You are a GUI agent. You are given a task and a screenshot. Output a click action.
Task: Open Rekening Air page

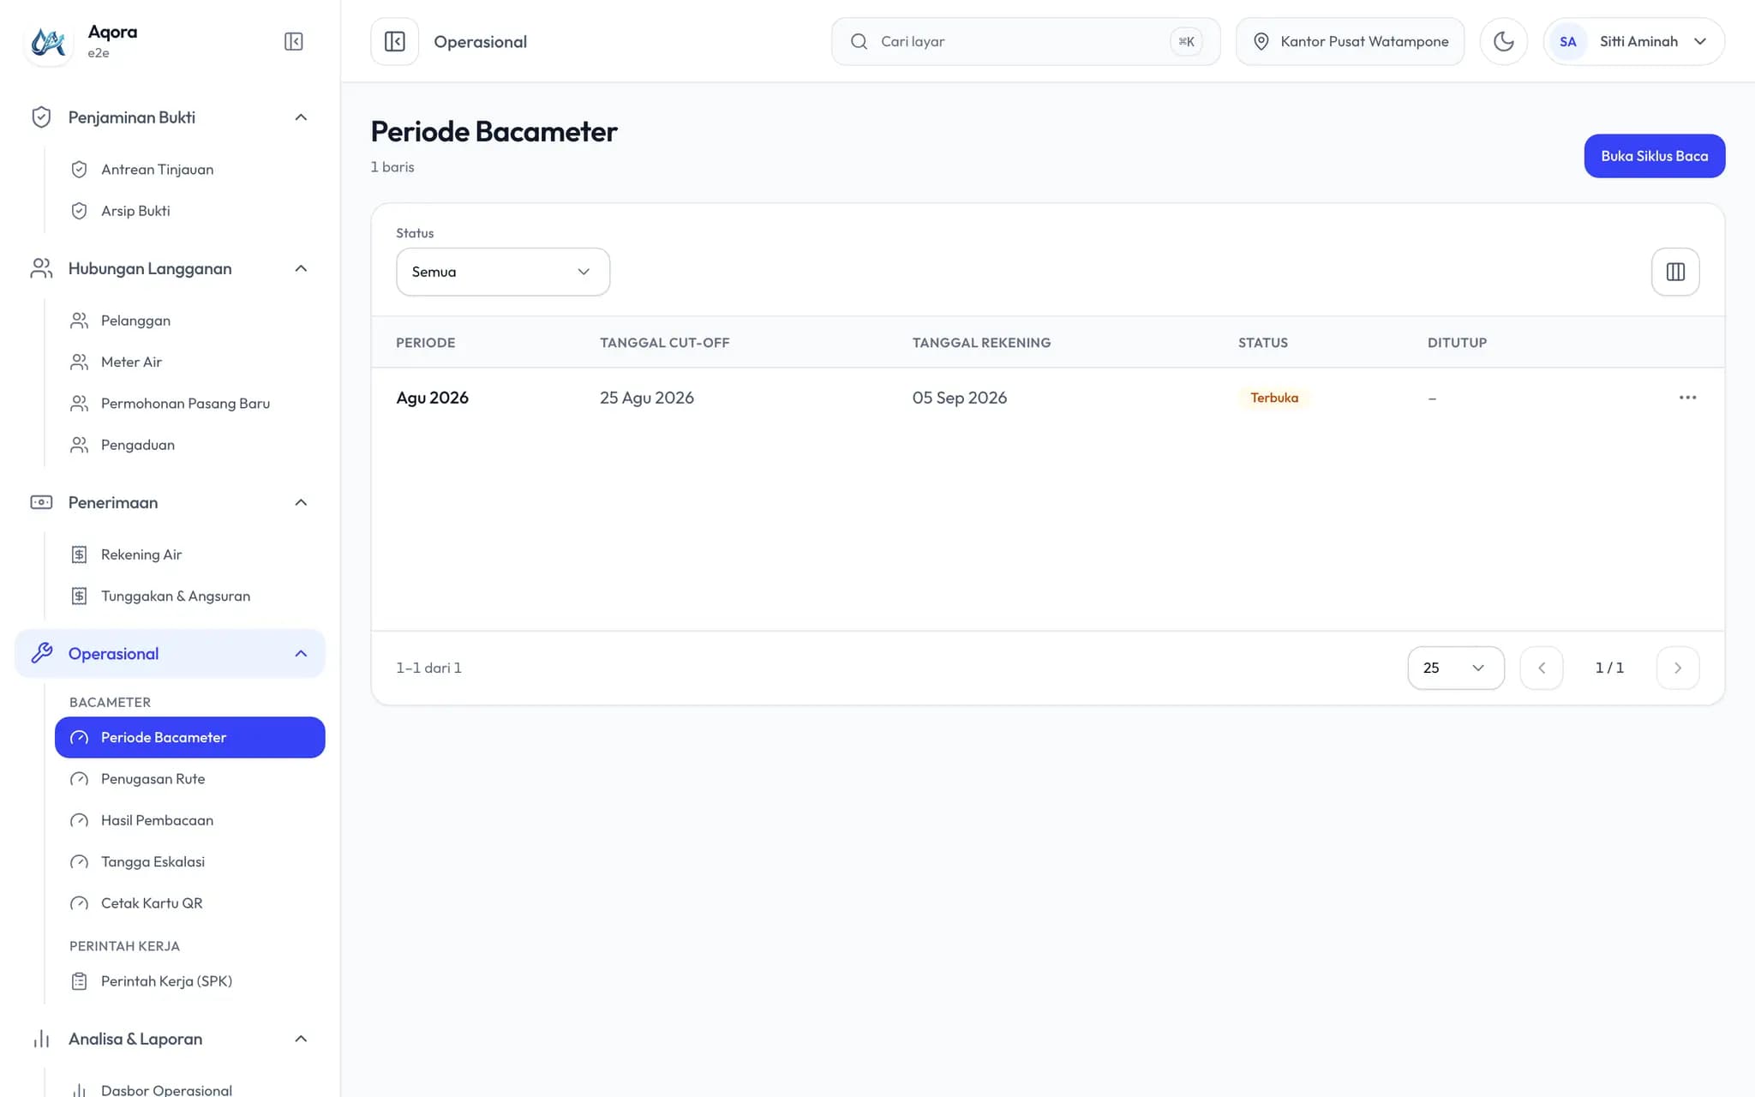coord(189,554)
